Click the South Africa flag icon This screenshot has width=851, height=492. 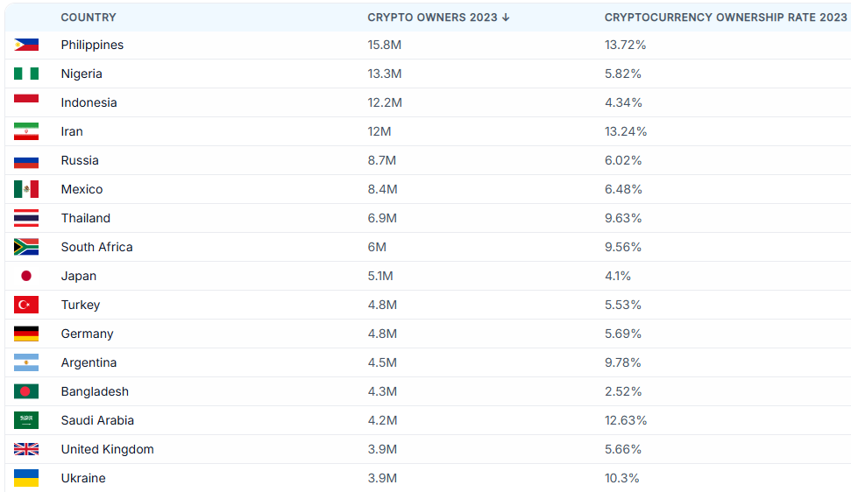pos(26,247)
